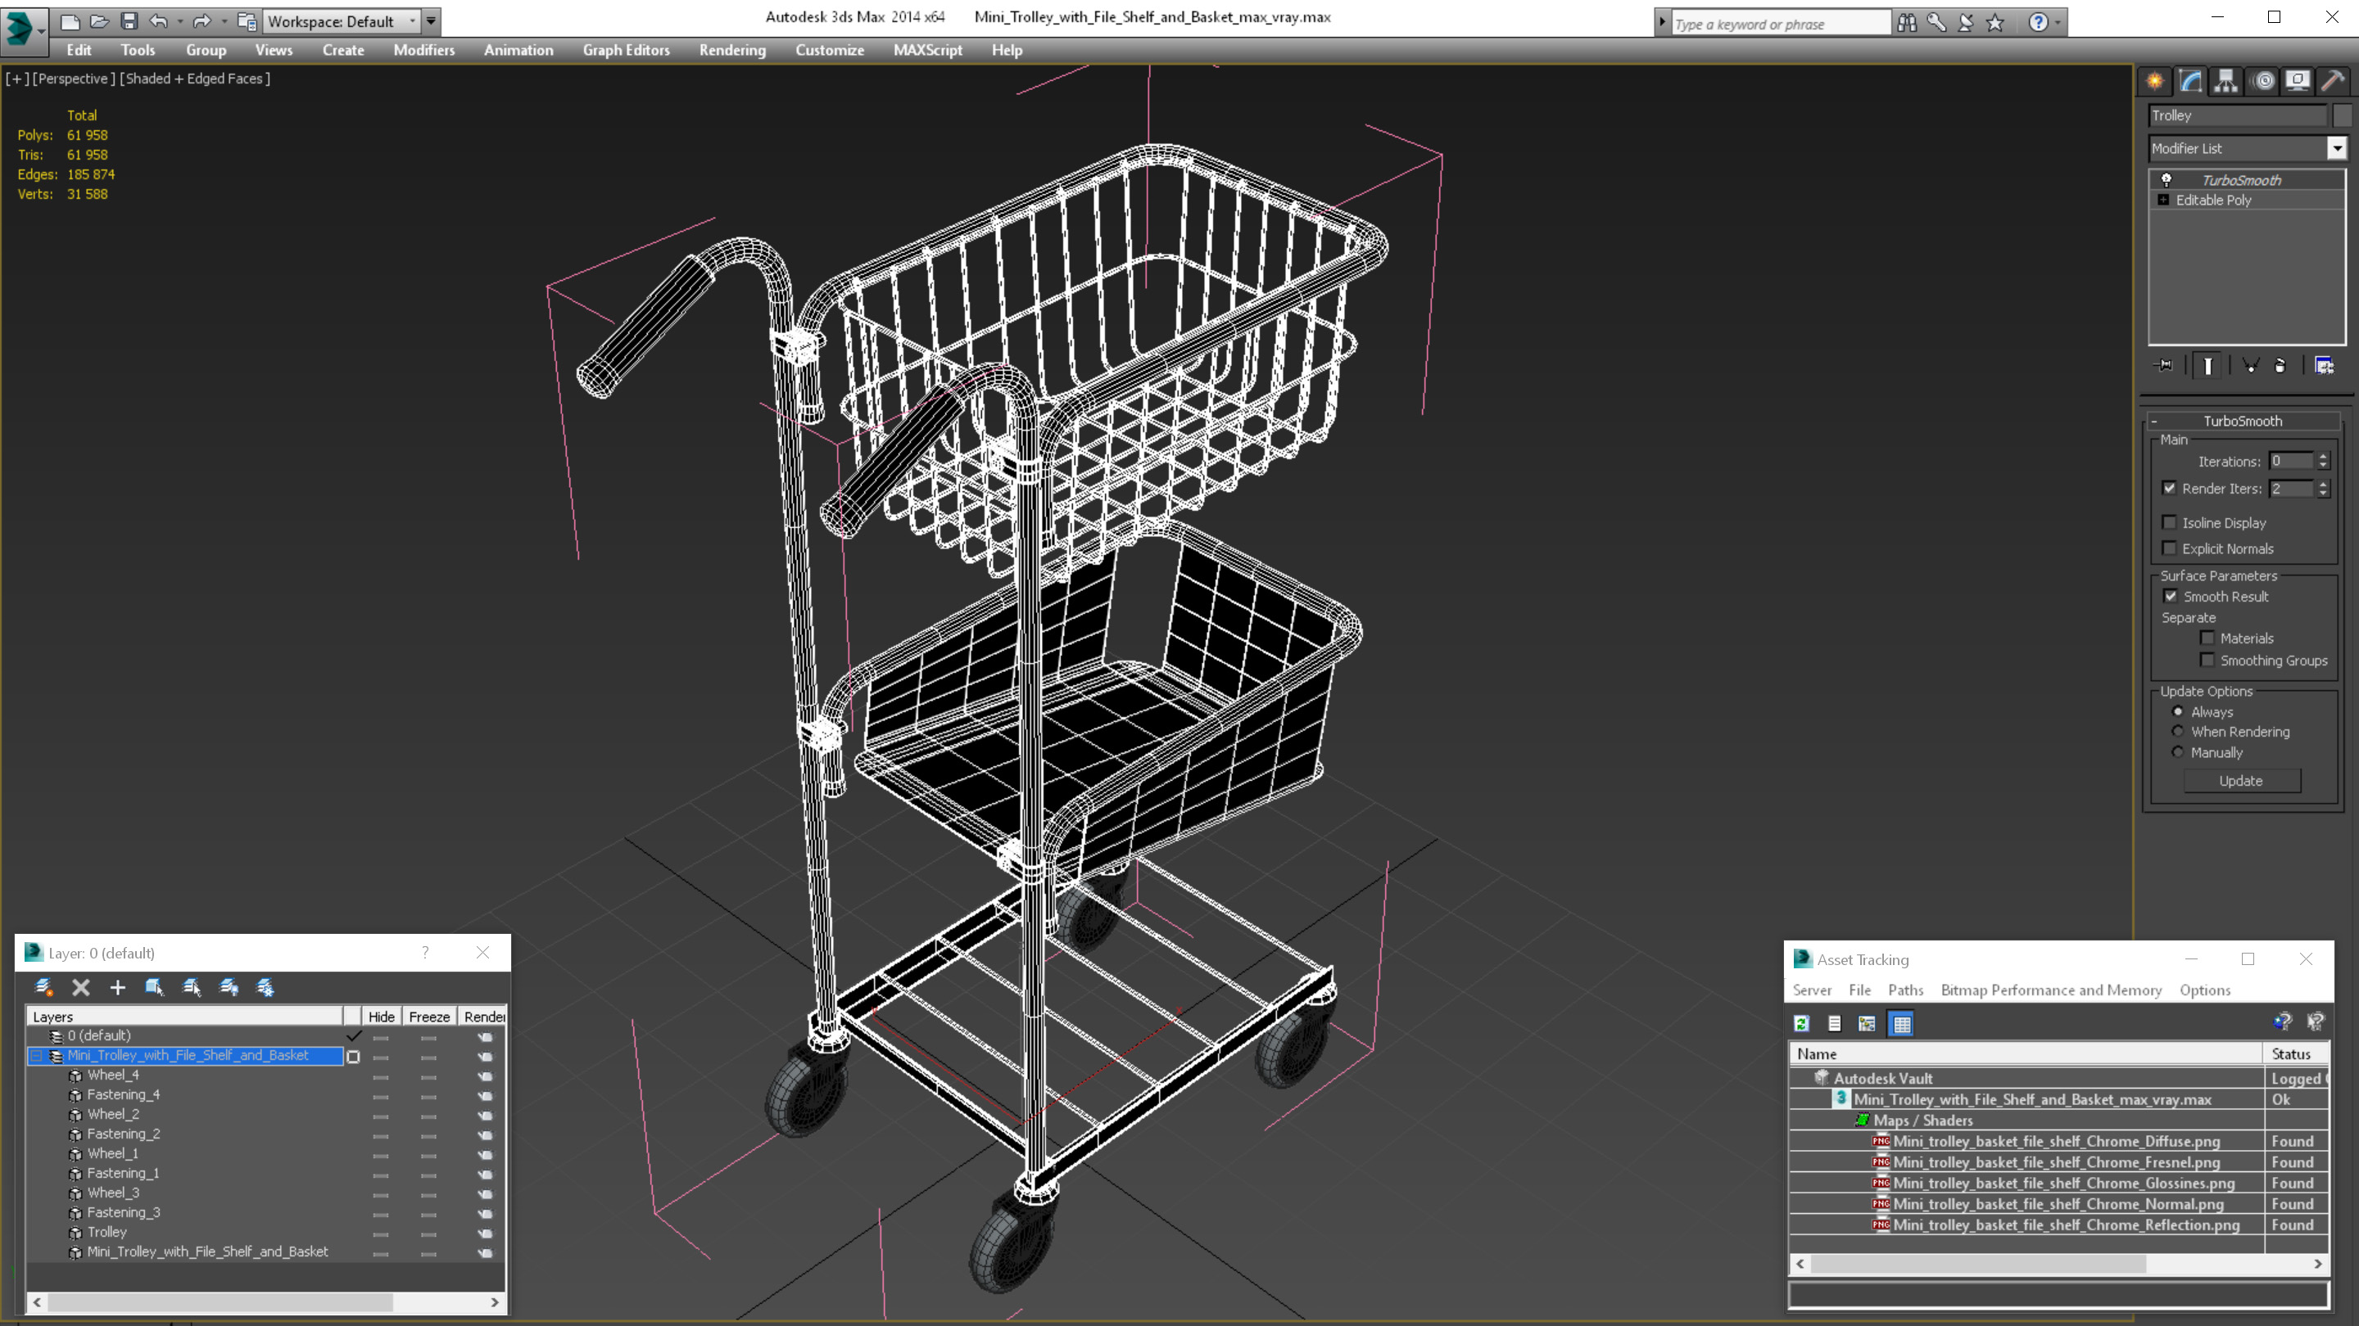This screenshot has width=2359, height=1326.
Task: Open the MAXScript menu
Action: 928,50
